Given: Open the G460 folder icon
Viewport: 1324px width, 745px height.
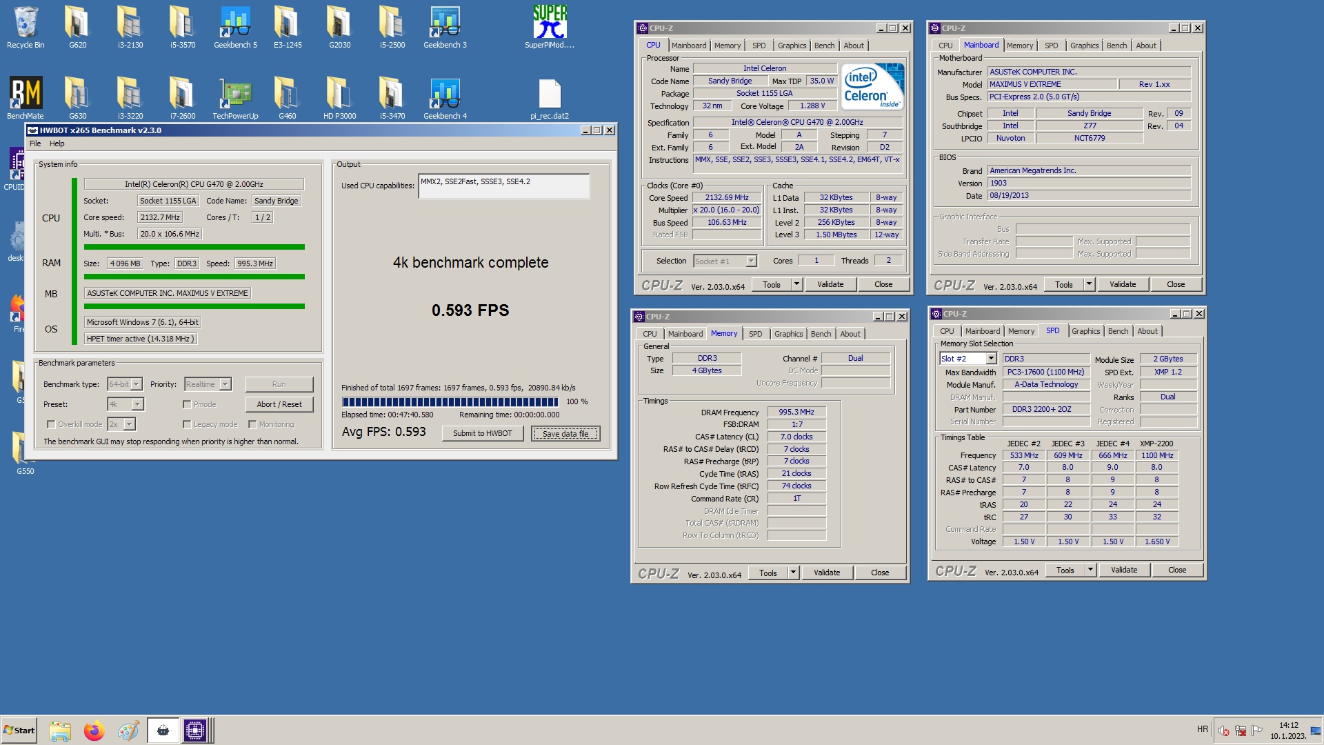Looking at the screenshot, I should coord(288,98).
